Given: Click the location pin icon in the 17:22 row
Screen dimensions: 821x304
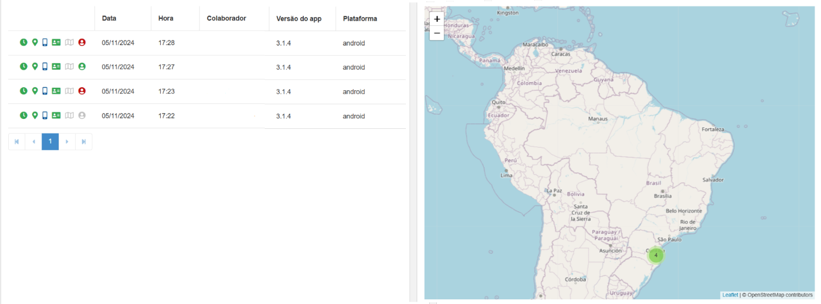Looking at the screenshot, I should point(35,115).
